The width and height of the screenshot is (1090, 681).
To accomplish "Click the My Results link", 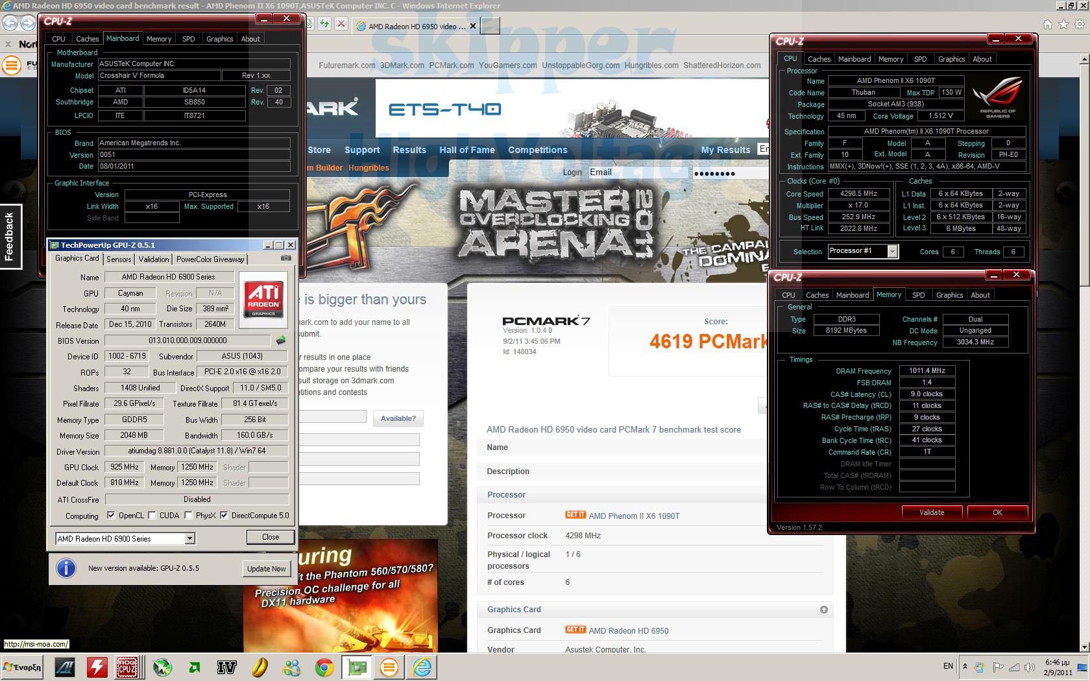I will 725,150.
